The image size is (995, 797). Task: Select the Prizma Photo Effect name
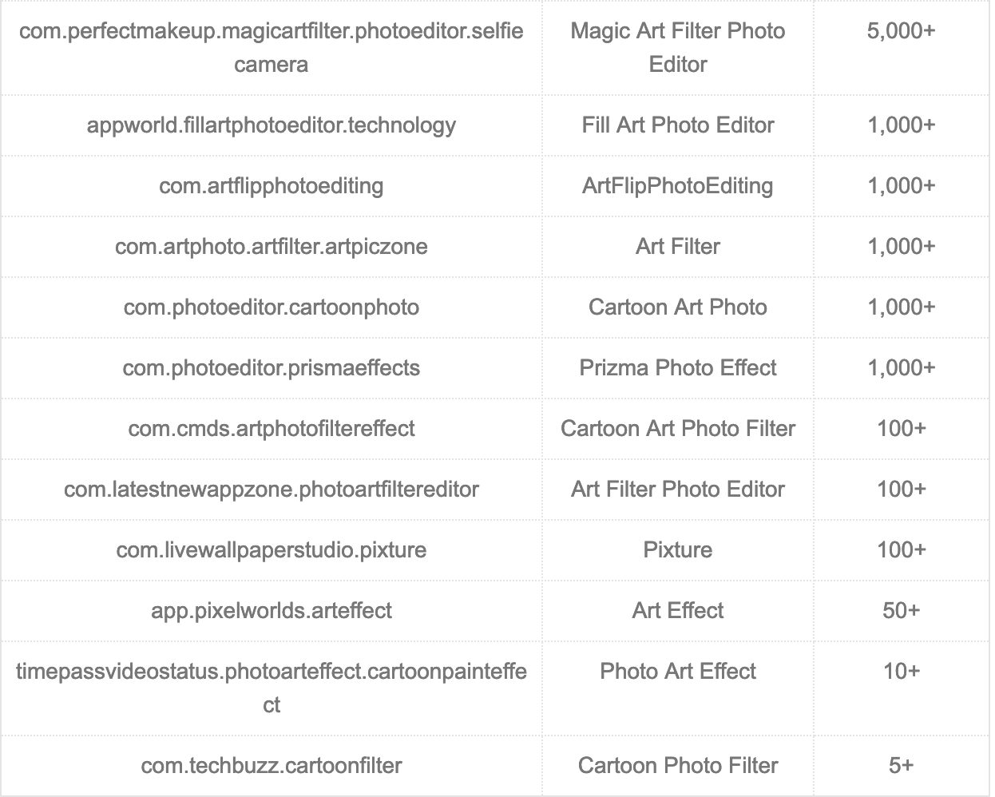tap(677, 368)
